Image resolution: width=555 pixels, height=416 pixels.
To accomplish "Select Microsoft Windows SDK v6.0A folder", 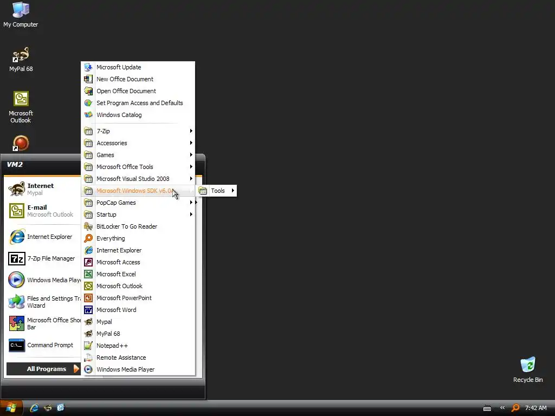I will tap(138, 191).
